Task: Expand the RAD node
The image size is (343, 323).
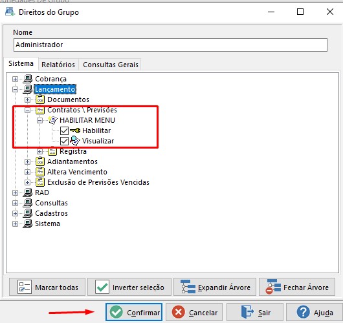Action: pyautogui.click(x=15, y=193)
